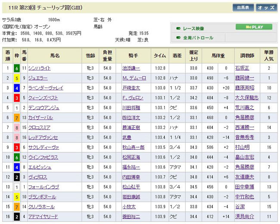This screenshot has height=224, width=280.
Task: Open trainer 藤岡健一 link
Action: [x=244, y=78]
